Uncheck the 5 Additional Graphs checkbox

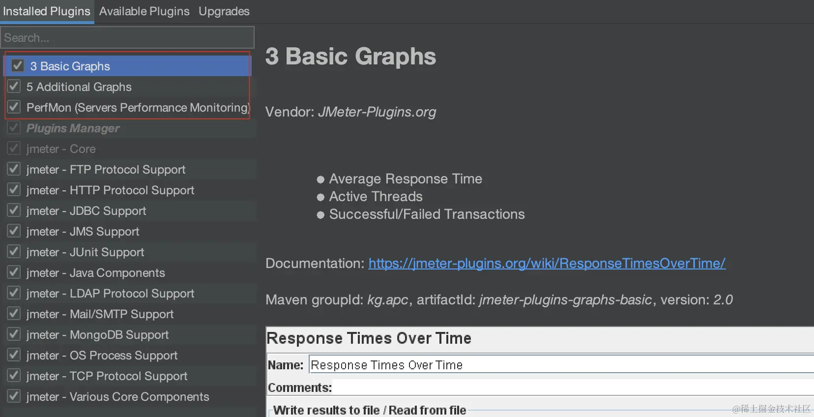[x=14, y=86]
